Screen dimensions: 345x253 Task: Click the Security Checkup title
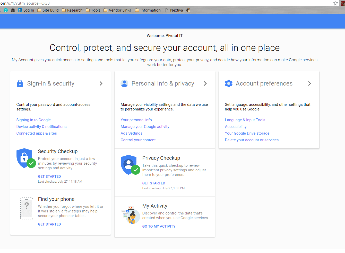click(x=58, y=151)
